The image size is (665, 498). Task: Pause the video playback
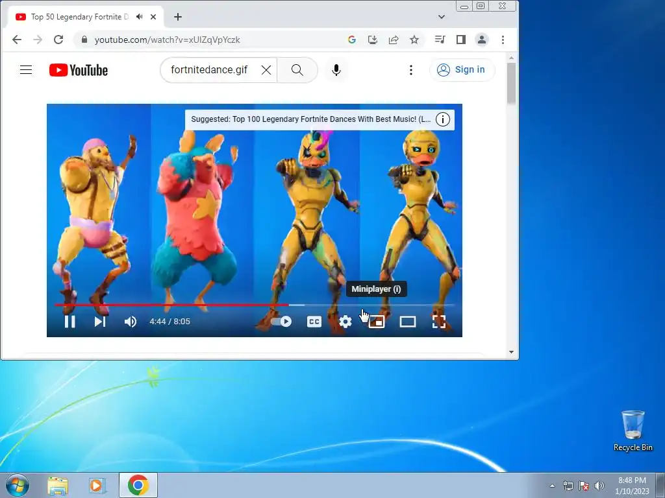coord(70,322)
